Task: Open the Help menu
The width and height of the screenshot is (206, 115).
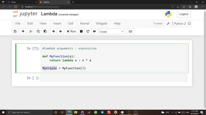Action: [117, 23]
